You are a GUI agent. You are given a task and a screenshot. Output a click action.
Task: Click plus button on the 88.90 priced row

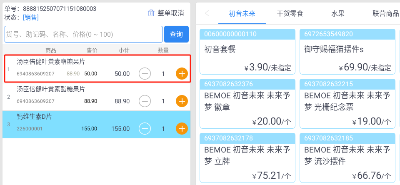pos(182,101)
